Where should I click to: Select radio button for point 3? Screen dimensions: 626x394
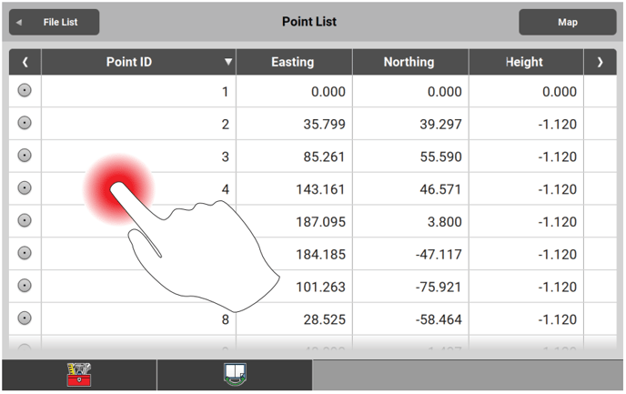click(25, 156)
